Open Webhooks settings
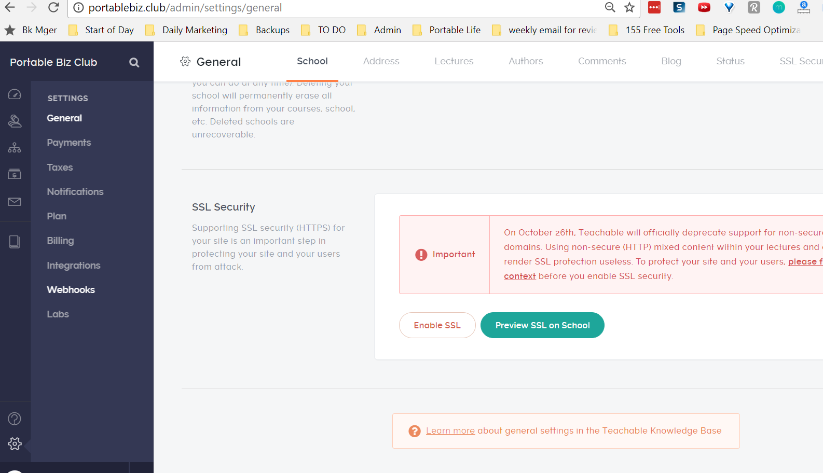Image resolution: width=823 pixels, height=473 pixels. pyautogui.click(x=71, y=290)
